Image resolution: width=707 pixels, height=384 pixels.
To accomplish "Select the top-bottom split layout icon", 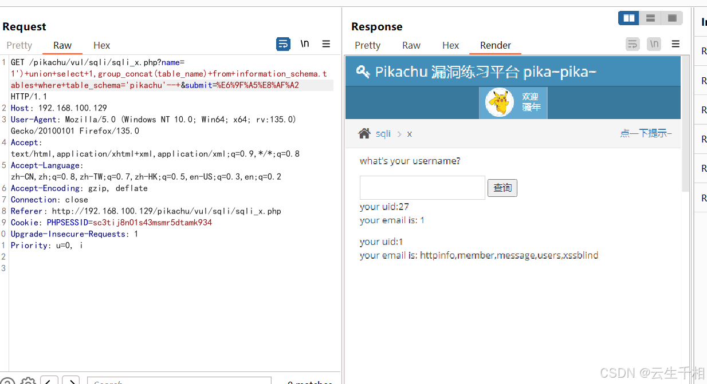I will (650, 18).
